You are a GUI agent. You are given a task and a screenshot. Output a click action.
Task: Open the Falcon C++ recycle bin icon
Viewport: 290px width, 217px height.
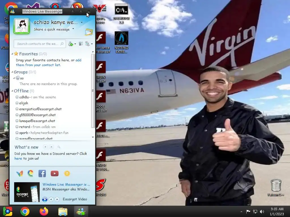click(276, 188)
